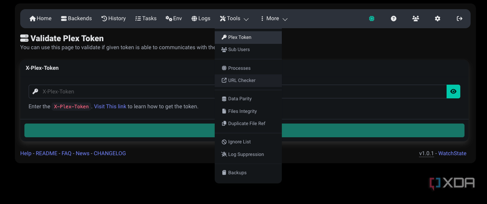Viewport: 487px width, 204px height.
Task: Click the key icon in token field
Action: click(35, 92)
